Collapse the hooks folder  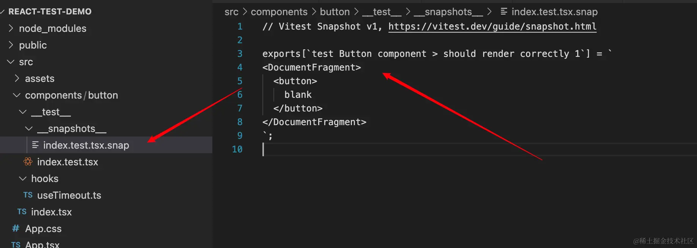click(x=23, y=179)
